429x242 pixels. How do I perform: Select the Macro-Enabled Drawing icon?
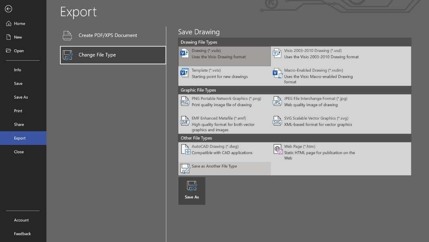[x=277, y=73]
